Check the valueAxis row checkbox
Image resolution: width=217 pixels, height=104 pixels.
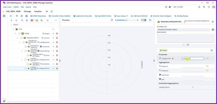[x=26, y=47]
